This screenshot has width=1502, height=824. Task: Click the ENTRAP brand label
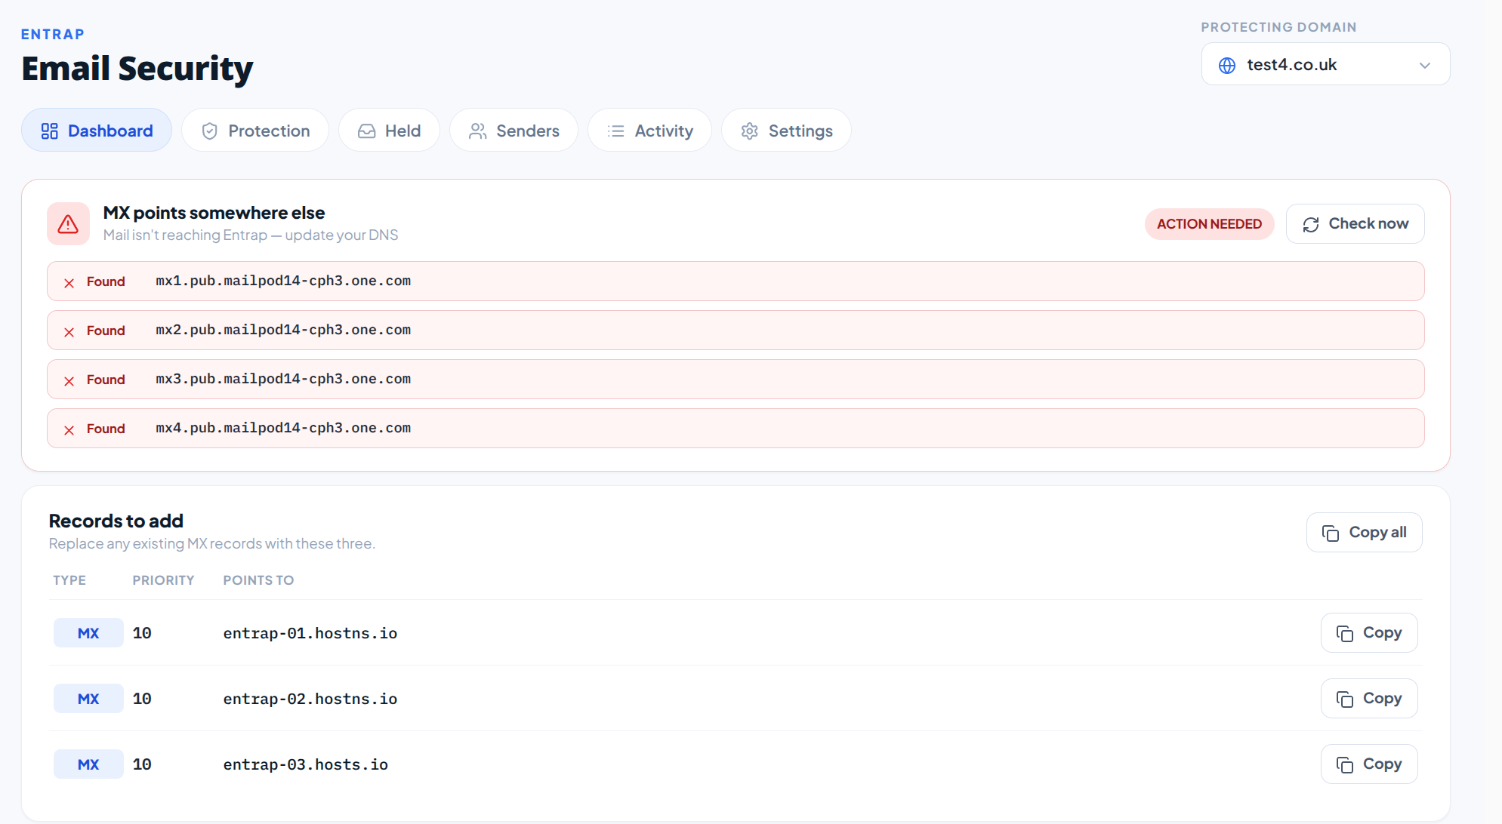click(53, 34)
